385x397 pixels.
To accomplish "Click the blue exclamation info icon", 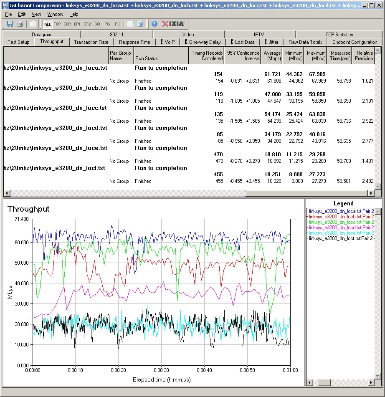I will tap(154, 24).
